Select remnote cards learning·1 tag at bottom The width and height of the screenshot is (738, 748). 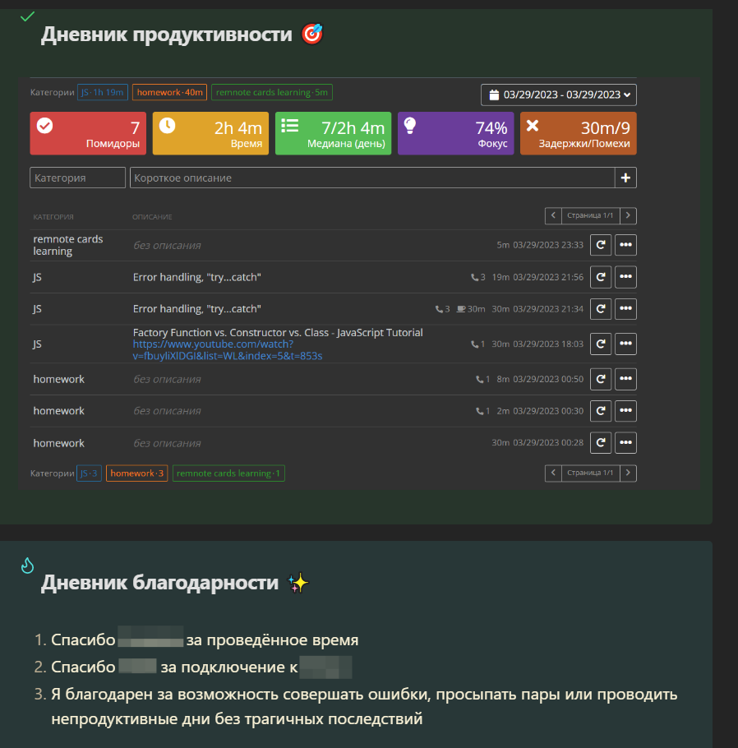point(228,473)
